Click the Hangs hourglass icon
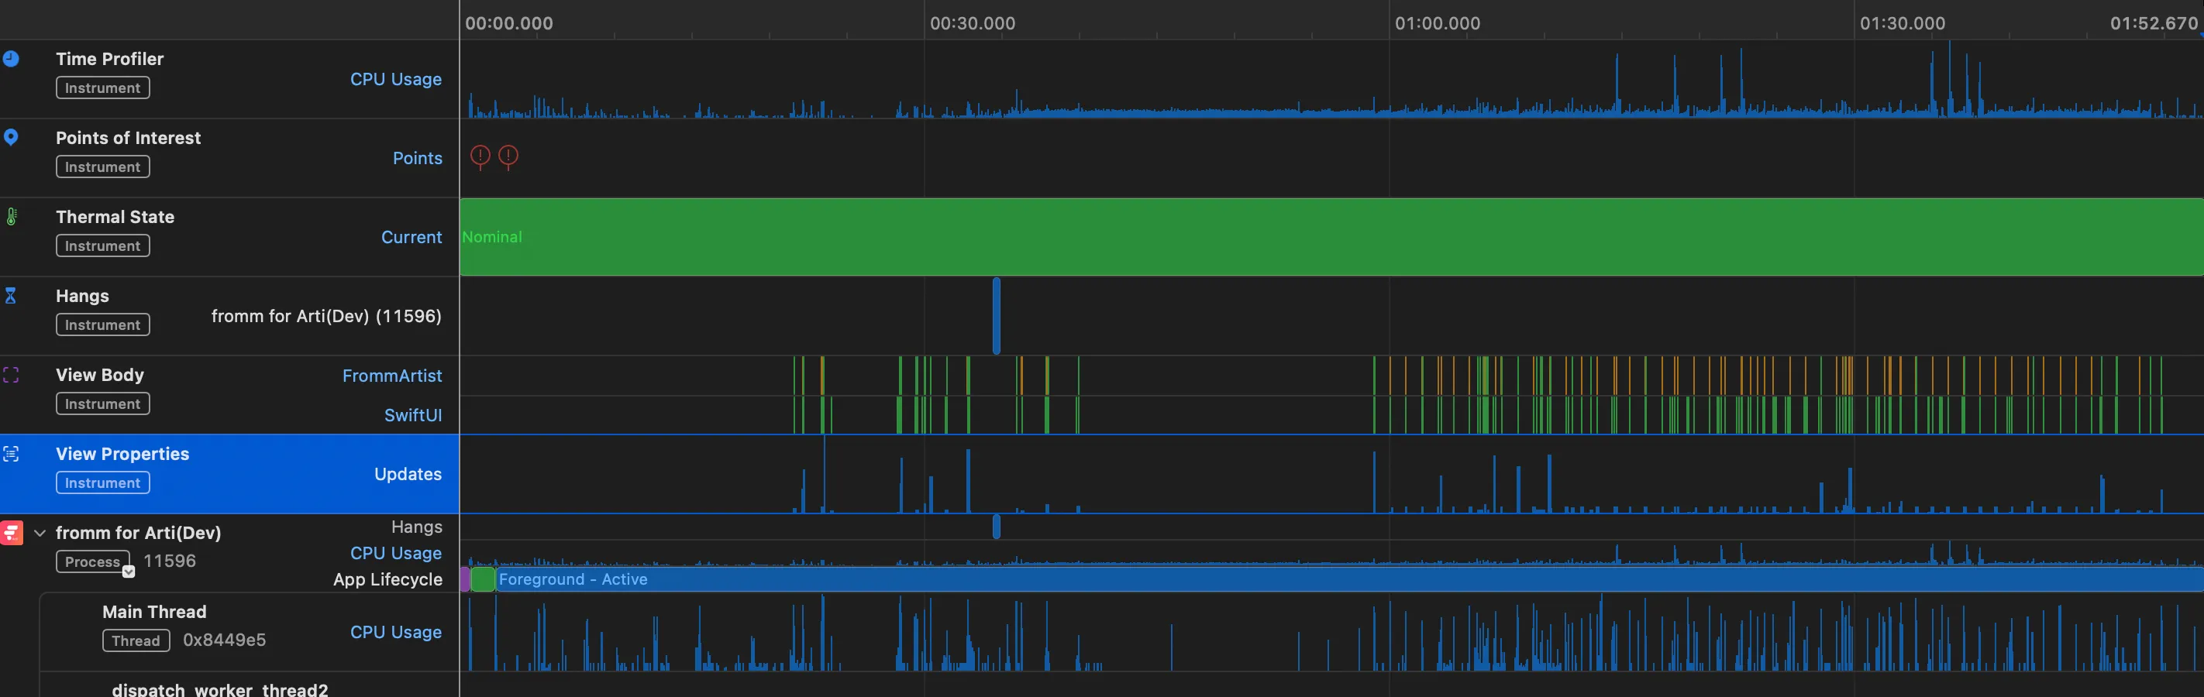Image resolution: width=2204 pixels, height=697 pixels. tap(11, 296)
